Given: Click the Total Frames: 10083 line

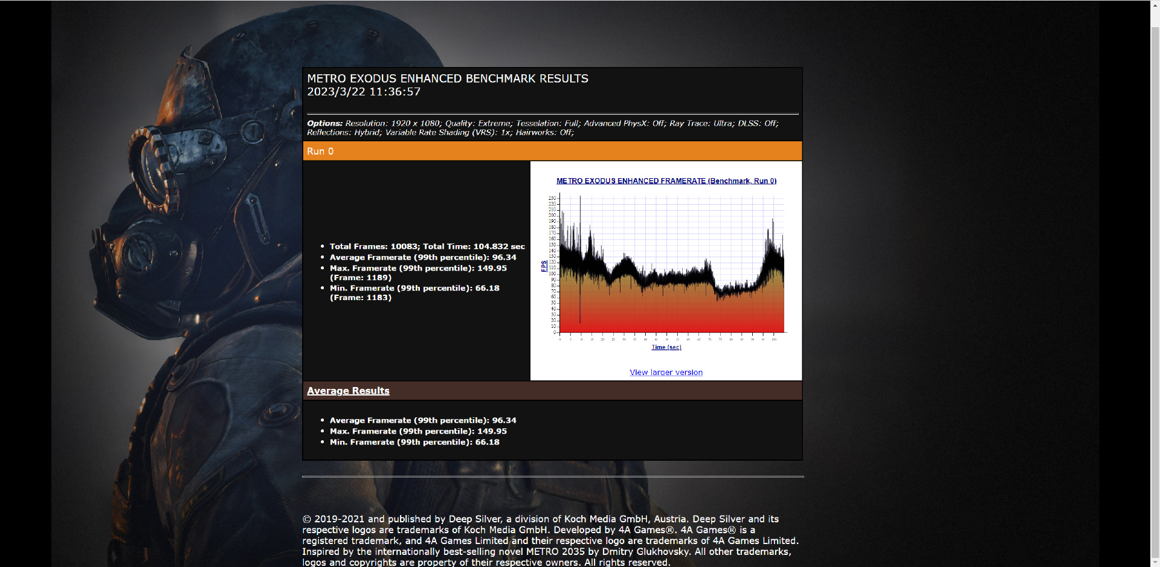Looking at the screenshot, I should [427, 246].
